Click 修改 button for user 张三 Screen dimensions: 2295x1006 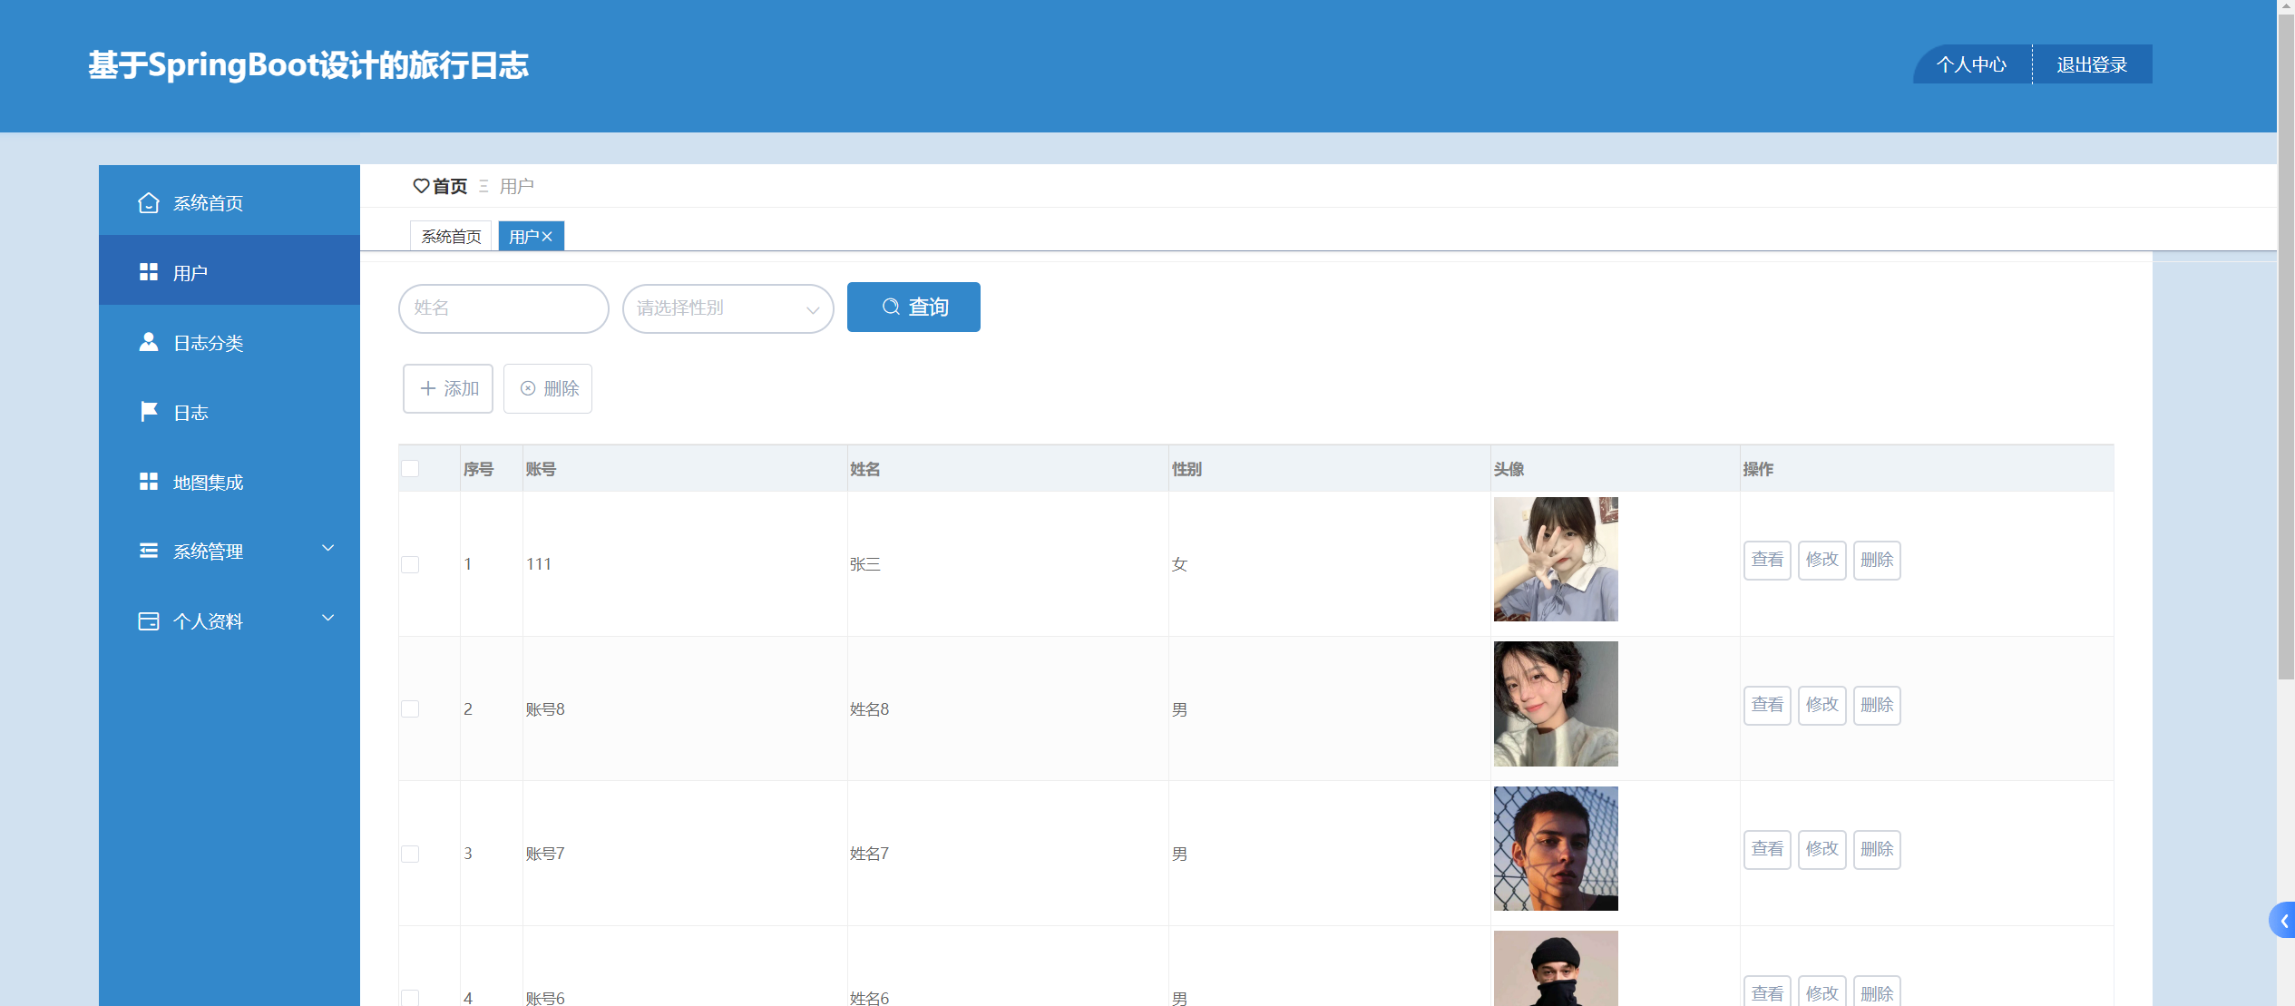pyautogui.click(x=1821, y=560)
